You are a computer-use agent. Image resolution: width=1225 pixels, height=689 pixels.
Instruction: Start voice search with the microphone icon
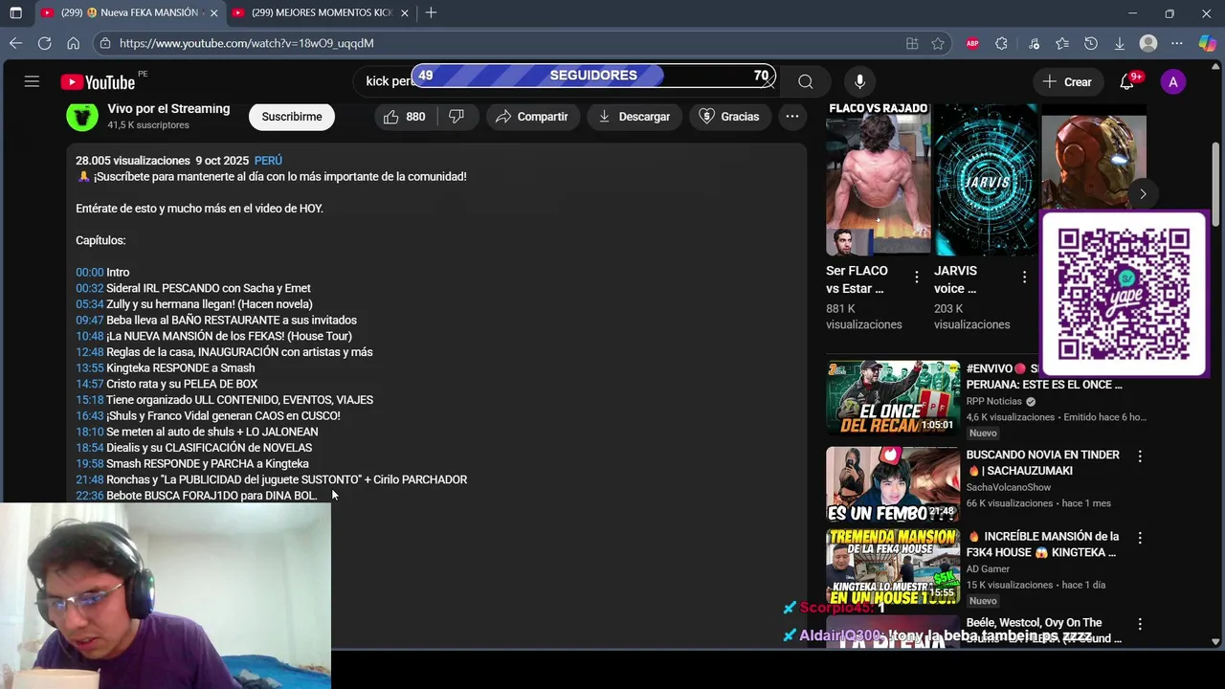[x=859, y=81]
